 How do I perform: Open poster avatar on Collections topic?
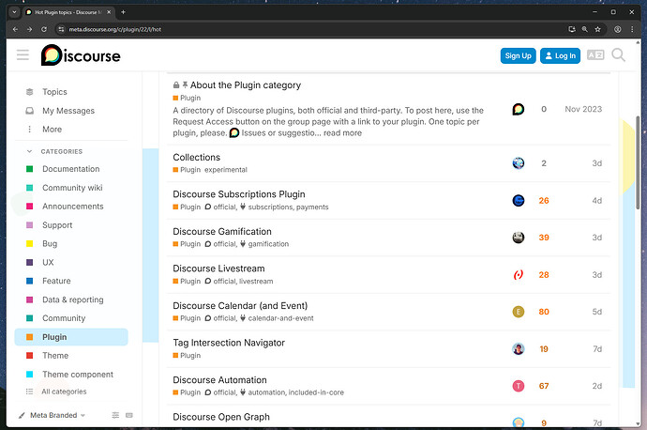click(519, 163)
